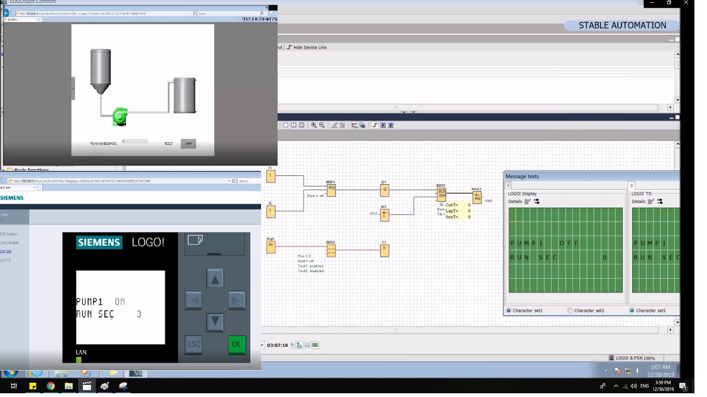This screenshot has width=707, height=397.
Task: Select Character set1 for LOGO! Display
Action: (509, 310)
